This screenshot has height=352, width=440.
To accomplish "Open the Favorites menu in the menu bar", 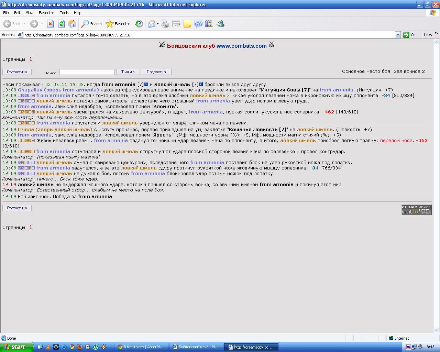I will point(47,13).
